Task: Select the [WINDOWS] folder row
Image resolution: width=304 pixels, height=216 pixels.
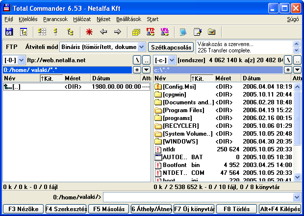Action: coord(224,142)
